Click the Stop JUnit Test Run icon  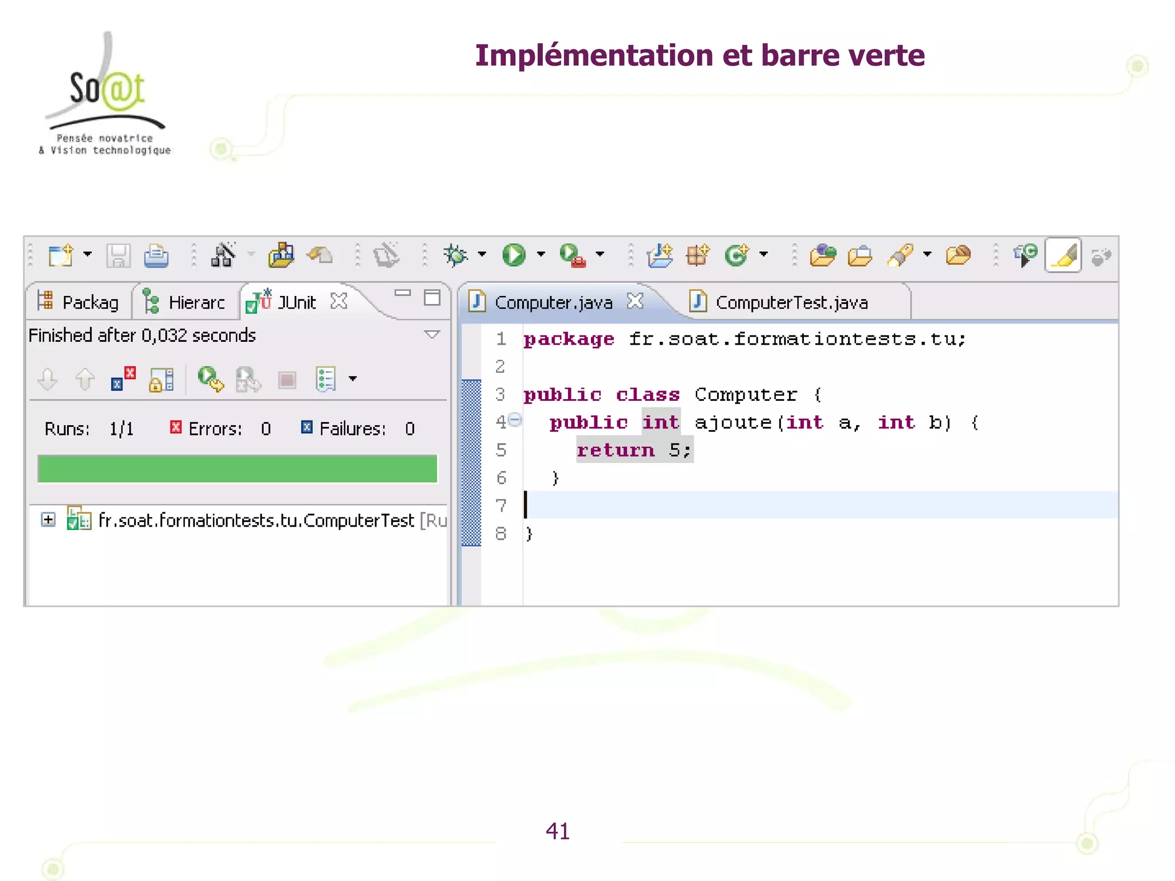coord(287,380)
